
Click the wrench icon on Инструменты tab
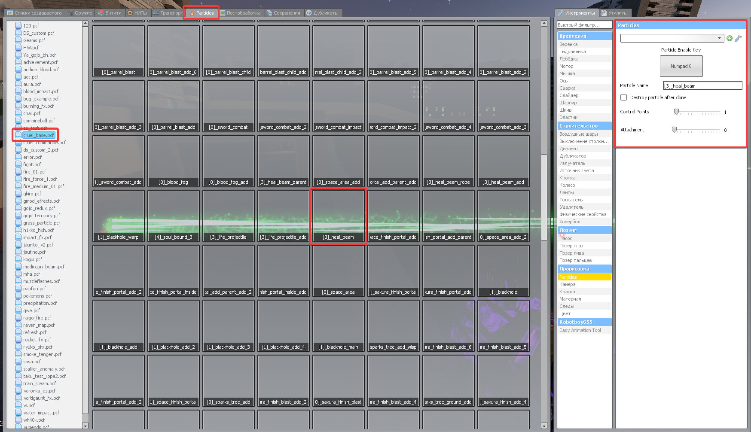(x=561, y=13)
